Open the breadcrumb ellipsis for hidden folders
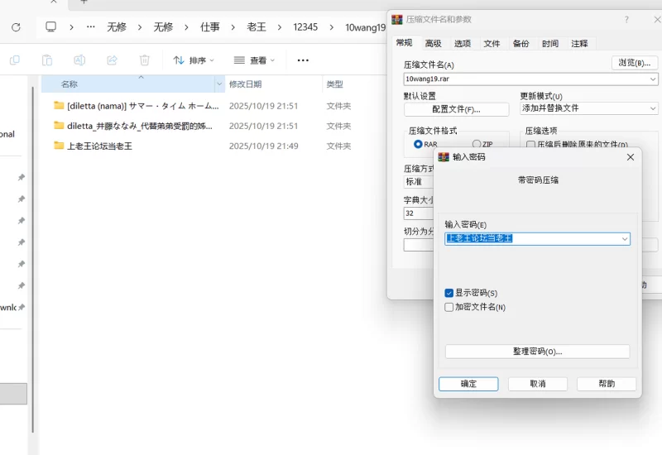662x455 pixels. pos(91,27)
